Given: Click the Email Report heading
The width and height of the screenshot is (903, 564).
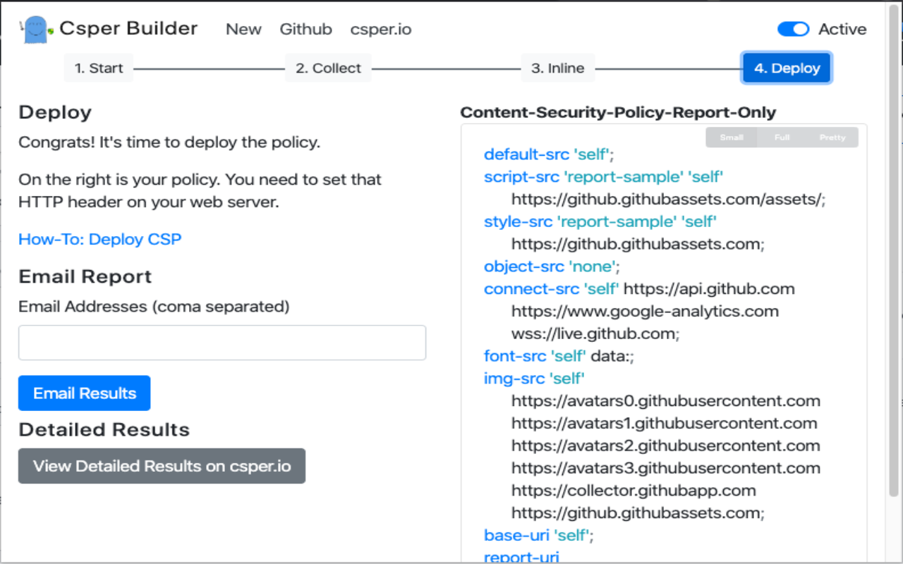Looking at the screenshot, I should 85,276.
